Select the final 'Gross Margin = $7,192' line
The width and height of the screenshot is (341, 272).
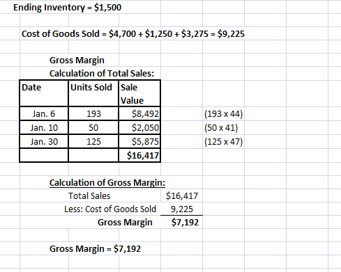[95, 249]
